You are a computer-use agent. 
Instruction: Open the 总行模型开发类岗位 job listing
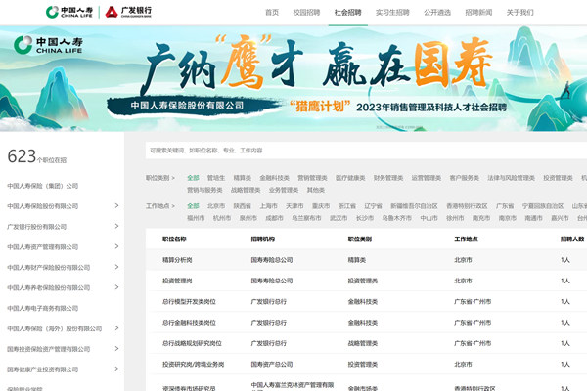coord(189,302)
